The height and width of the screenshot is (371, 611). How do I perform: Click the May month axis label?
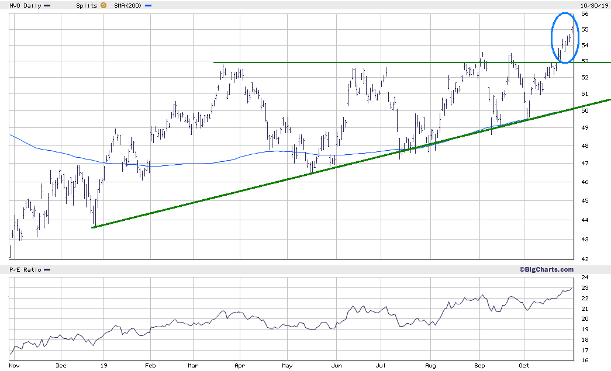[x=287, y=366]
